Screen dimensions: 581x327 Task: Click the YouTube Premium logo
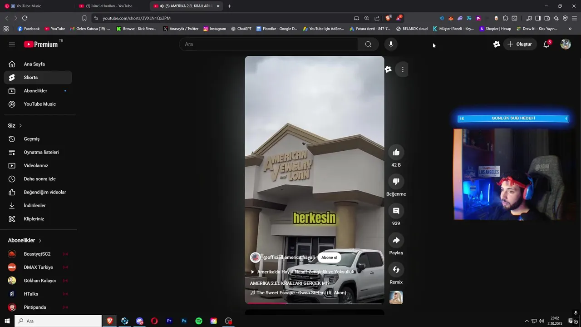[x=41, y=44]
